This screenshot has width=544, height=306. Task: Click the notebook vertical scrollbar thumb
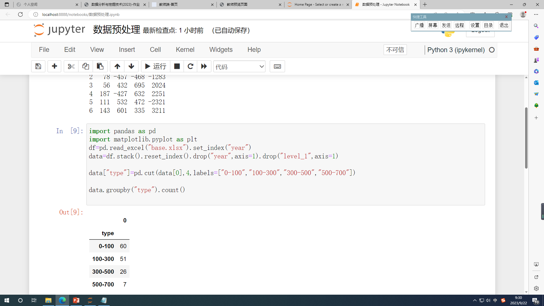[526, 138]
